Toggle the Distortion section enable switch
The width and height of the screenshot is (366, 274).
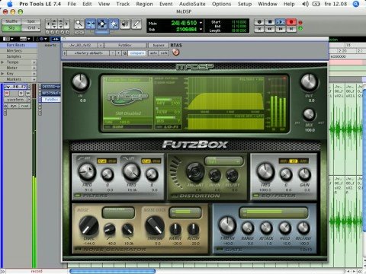[175, 196]
